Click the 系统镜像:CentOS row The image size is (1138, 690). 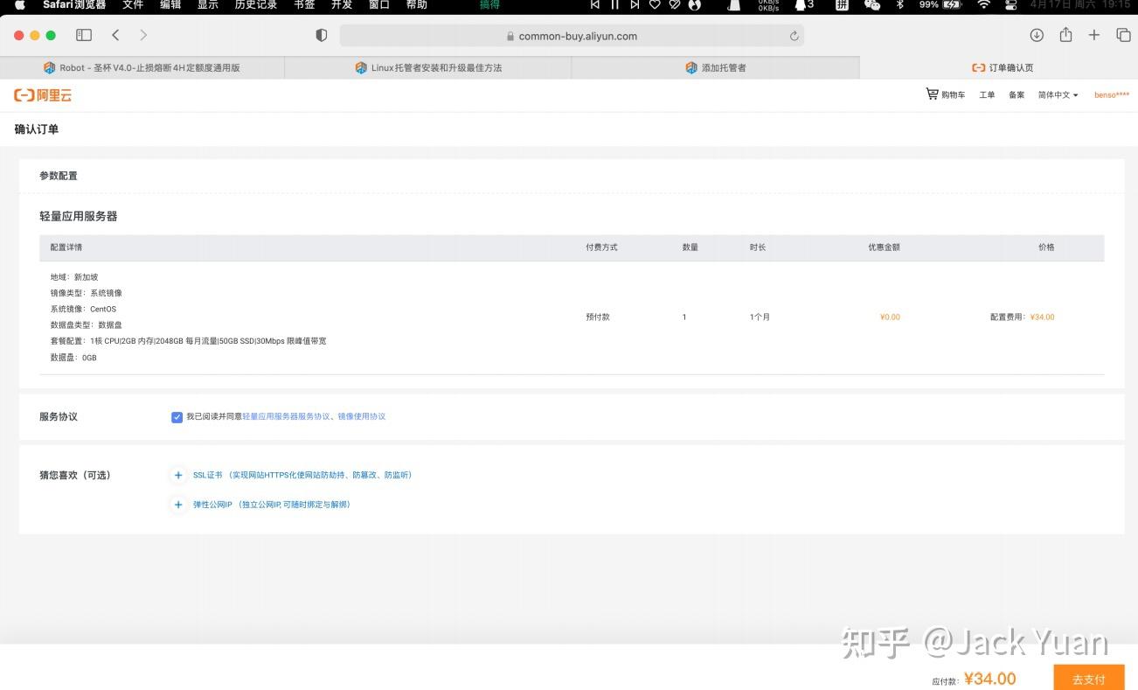coord(83,309)
